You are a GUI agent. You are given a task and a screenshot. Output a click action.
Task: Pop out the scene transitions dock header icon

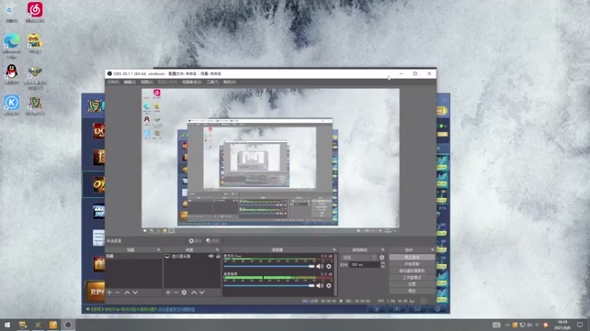click(x=383, y=249)
